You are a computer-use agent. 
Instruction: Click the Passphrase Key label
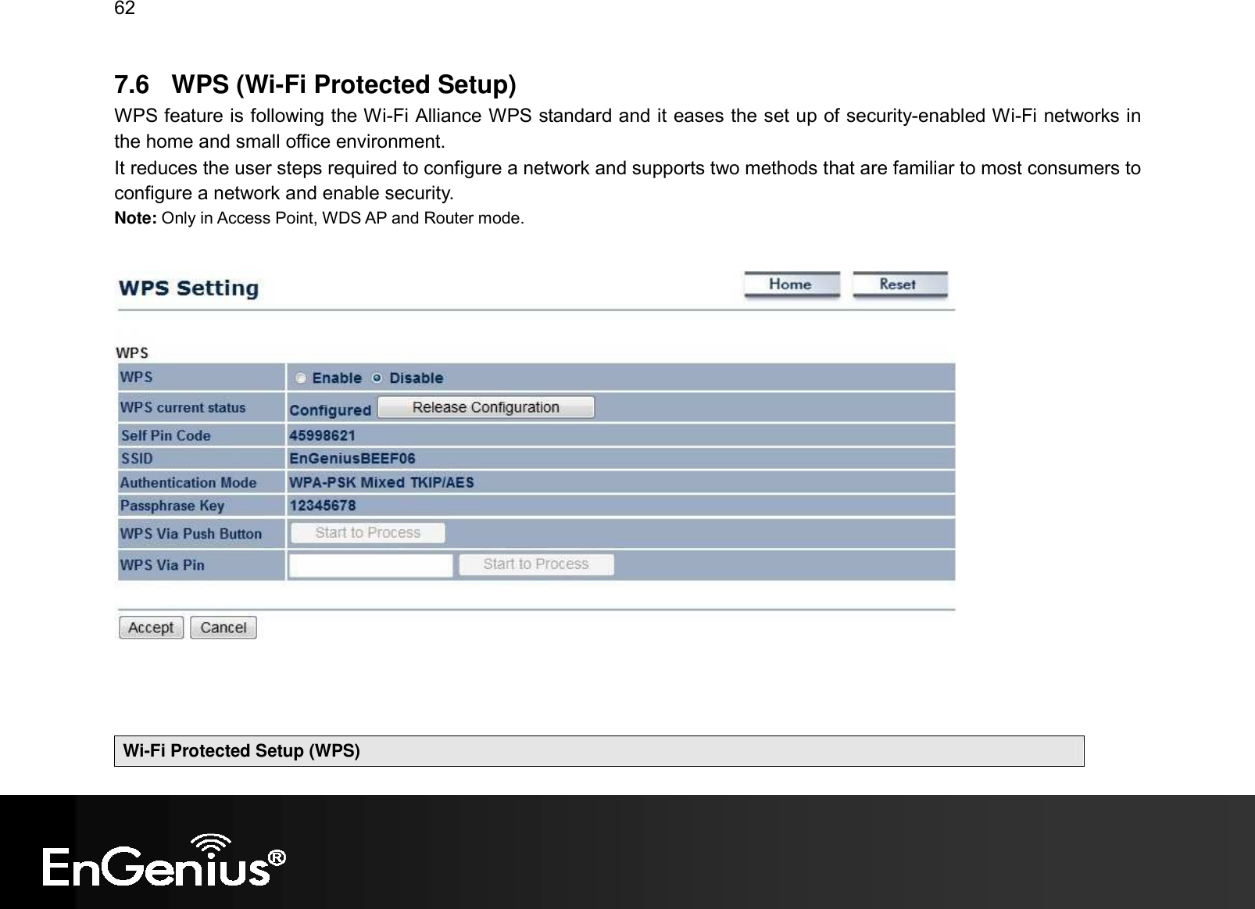click(x=172, y=506)
